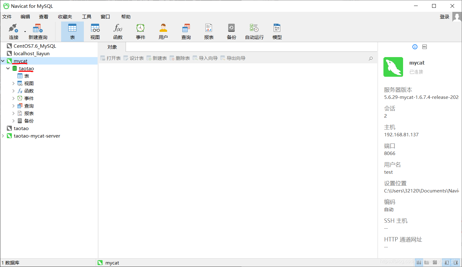
Task: Click the search magnifier icon in object toolbar
Action: (371, 58)
